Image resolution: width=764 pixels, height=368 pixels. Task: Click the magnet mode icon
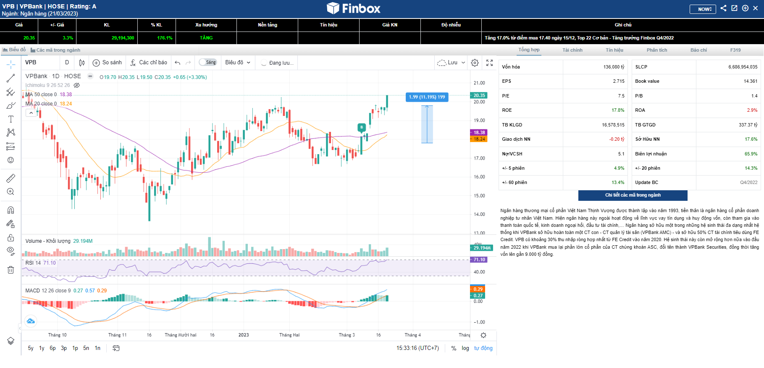(11, 210)
